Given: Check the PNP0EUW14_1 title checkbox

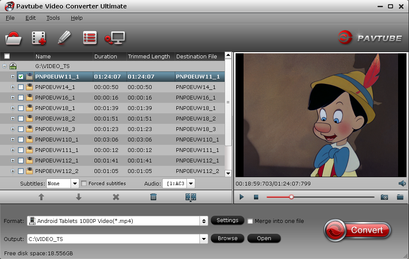Looking at the screenshot, I should click(21, 87).
